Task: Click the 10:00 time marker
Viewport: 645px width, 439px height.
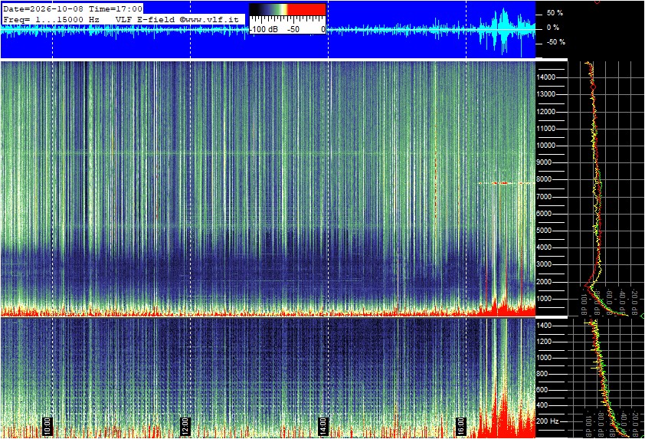Action: (47, 426)
